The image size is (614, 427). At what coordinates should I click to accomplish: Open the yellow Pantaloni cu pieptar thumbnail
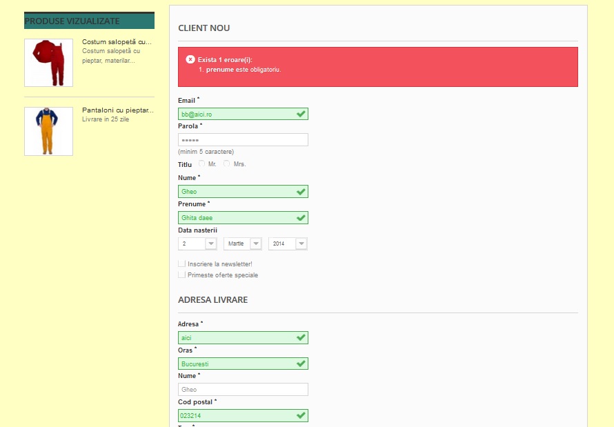point(48,131)
